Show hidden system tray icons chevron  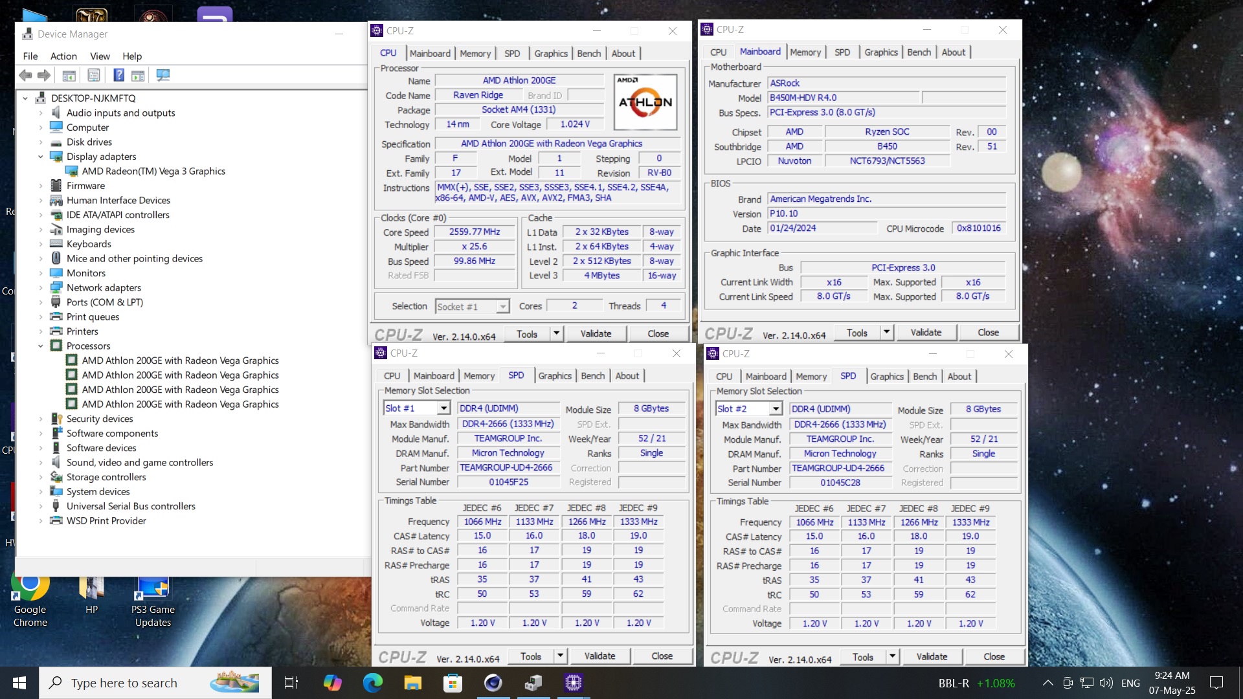(x=1048, y=683)
